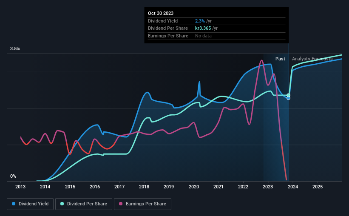Click the 2024 x-axis label
The width and height of the screenshot is (349, 216).
[293, 187]
